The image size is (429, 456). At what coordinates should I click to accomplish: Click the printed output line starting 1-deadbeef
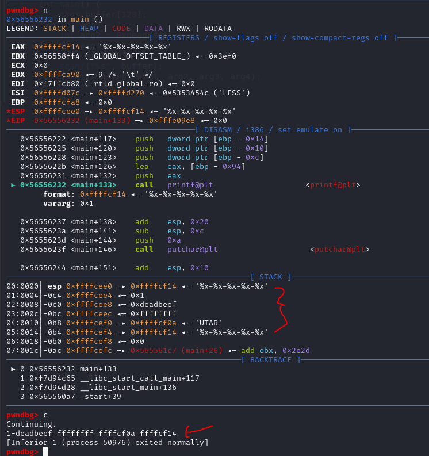pos(91,433)
